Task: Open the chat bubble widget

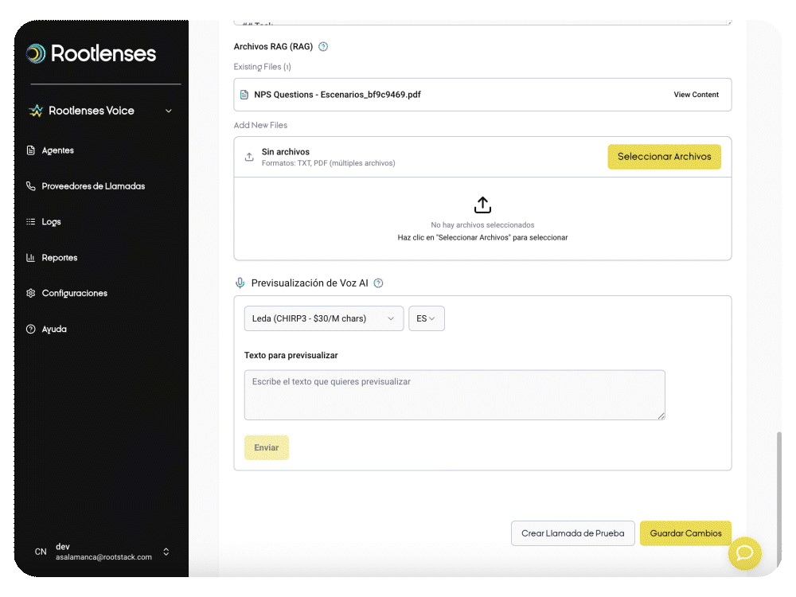Action: [x=744, y=553]
